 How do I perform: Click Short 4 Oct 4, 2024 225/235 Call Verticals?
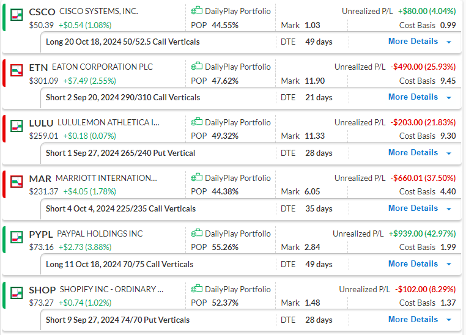tap(120, 208)
